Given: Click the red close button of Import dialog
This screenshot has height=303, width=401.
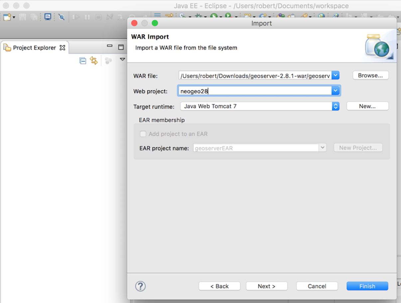Looking at the screenshot, I should (134, 23).
